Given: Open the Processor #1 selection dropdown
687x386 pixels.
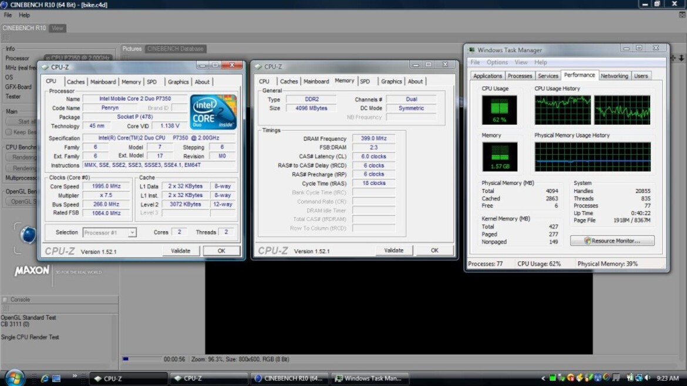Looking at the screenshot, I should tap(132, 232).
